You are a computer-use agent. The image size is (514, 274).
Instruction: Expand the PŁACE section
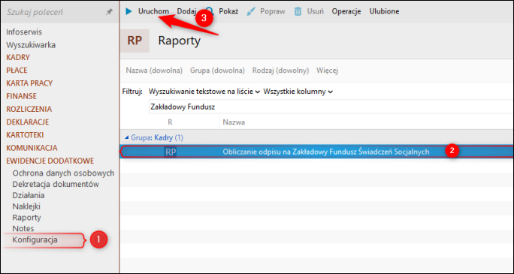pos(17,71)
